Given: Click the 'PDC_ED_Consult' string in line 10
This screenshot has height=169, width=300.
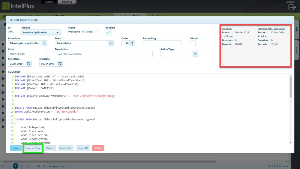Looking at the screenshot, I should point(66,112).
